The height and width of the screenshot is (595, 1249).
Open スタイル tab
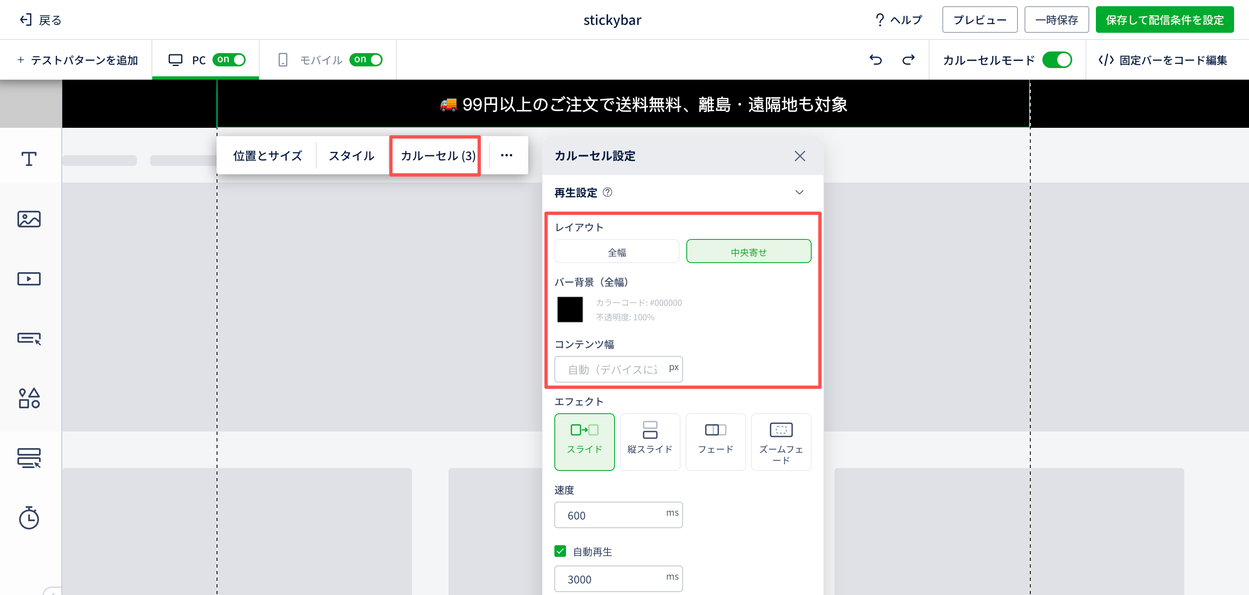click(x=351, y=156)
